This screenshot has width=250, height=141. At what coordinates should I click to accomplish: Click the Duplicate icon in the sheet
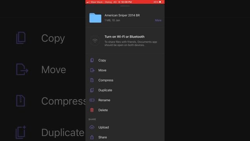92,90
